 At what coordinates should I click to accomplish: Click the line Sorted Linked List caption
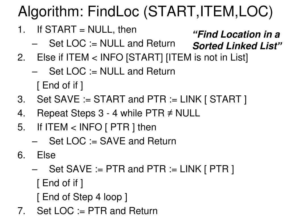[x=237, y=46]
